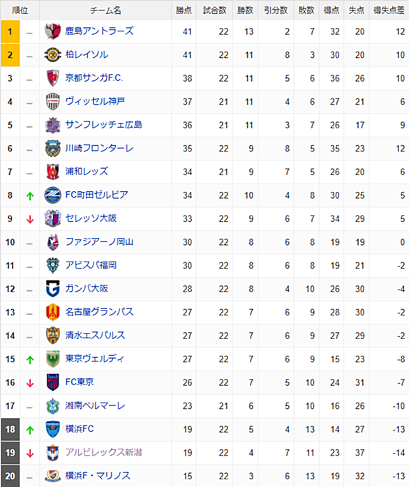This screenshot has width=409, height=487.
Task: Click the Vissel Kobe crest icon
Action: coord(52,102)
